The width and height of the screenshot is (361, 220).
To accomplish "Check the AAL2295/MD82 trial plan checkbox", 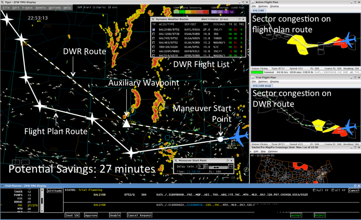I will 154,51.
